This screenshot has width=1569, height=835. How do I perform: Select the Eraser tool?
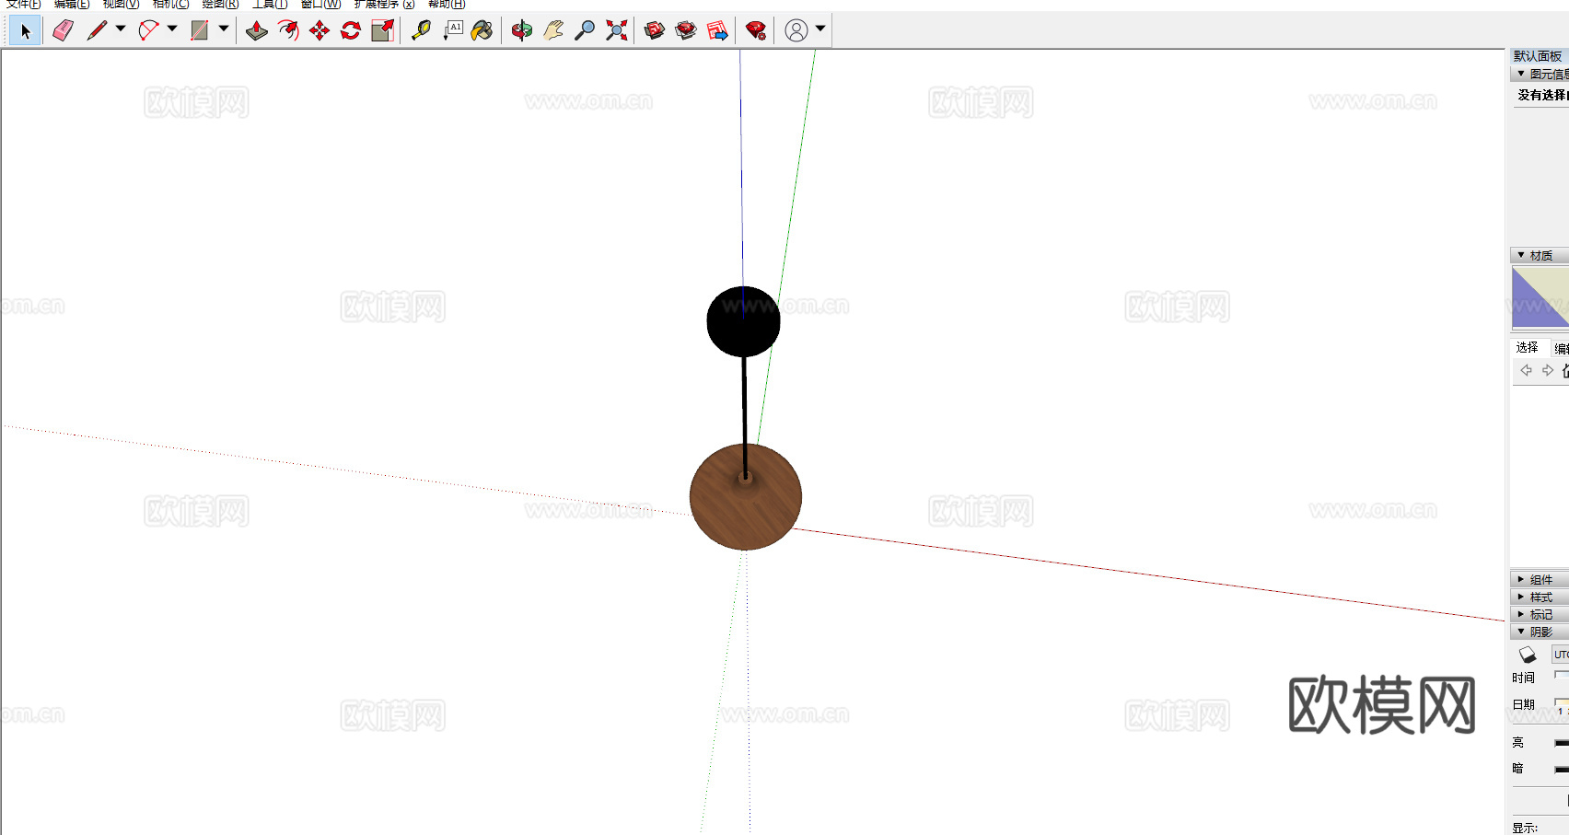click(63, 30)
